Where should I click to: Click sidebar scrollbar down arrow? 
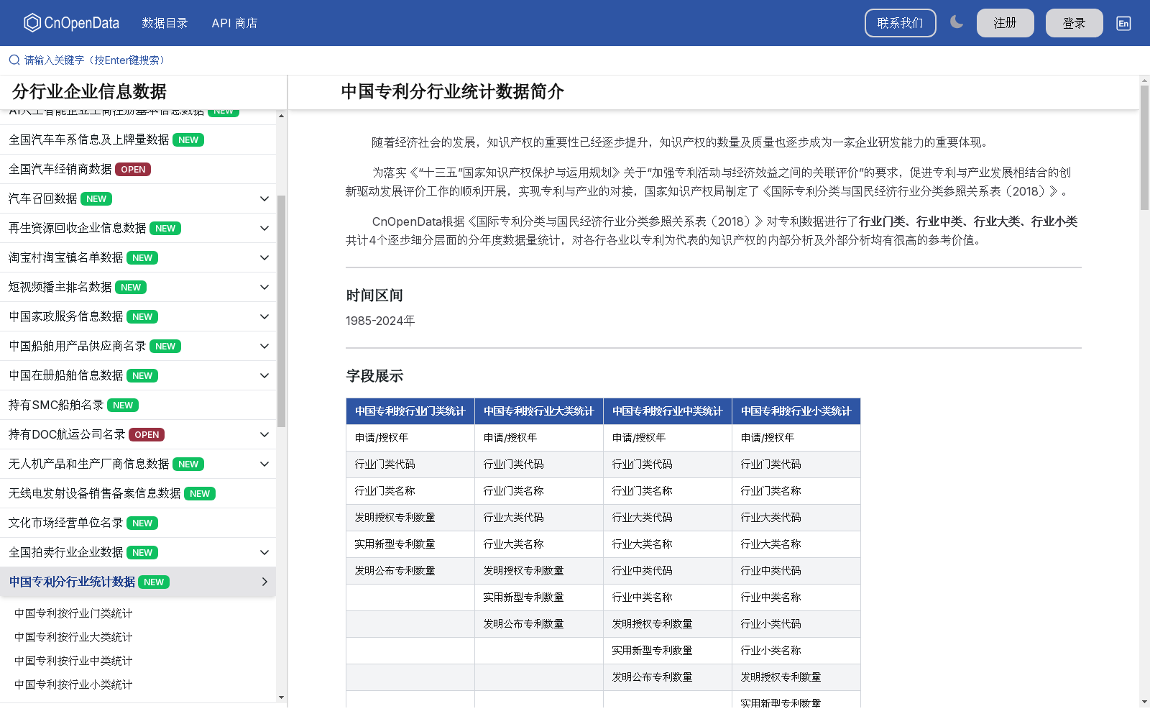pos(281,697)
